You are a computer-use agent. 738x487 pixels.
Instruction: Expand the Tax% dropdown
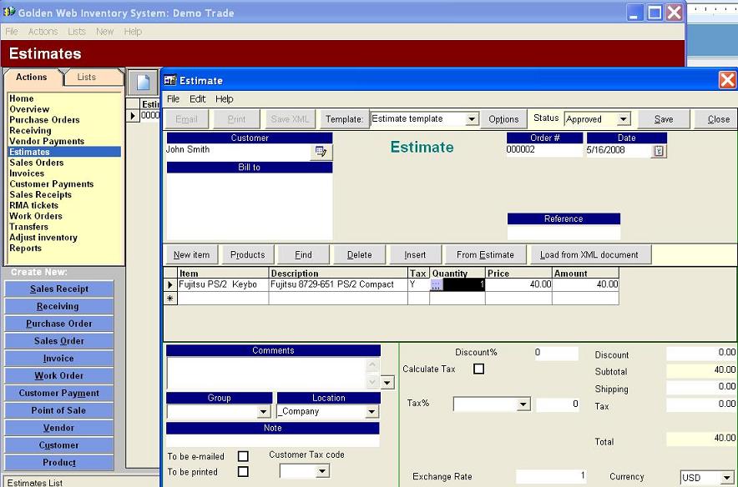coord(523,404)
